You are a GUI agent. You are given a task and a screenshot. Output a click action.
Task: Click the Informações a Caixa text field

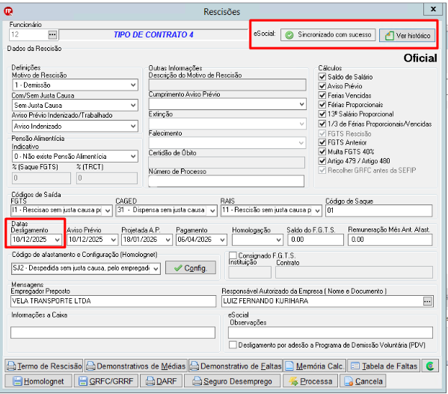coord(113,333)
